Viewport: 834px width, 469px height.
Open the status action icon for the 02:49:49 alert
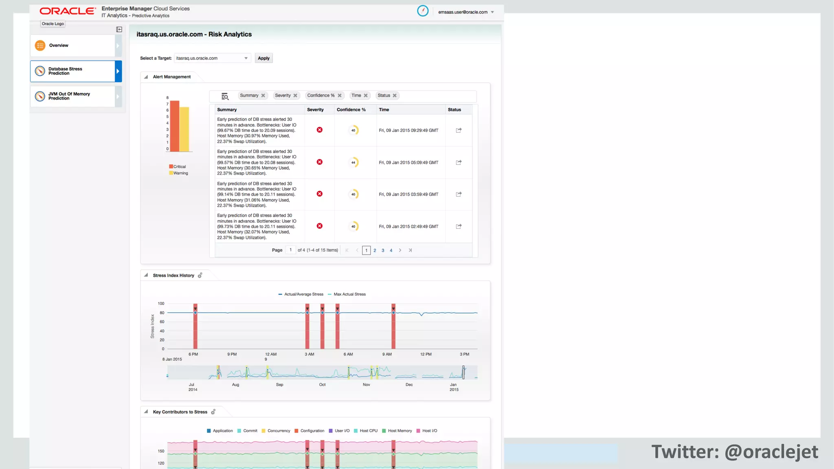pyautogui.click(x=459, y=226)
